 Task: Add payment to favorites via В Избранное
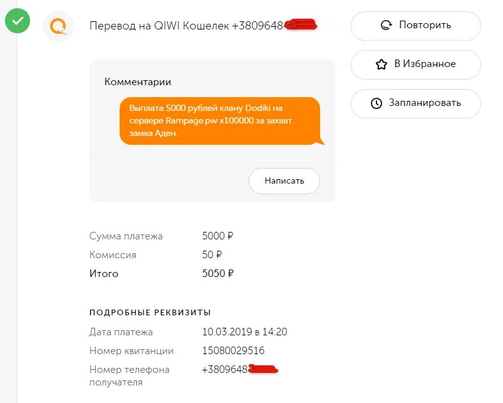click(x=416, y=65)
